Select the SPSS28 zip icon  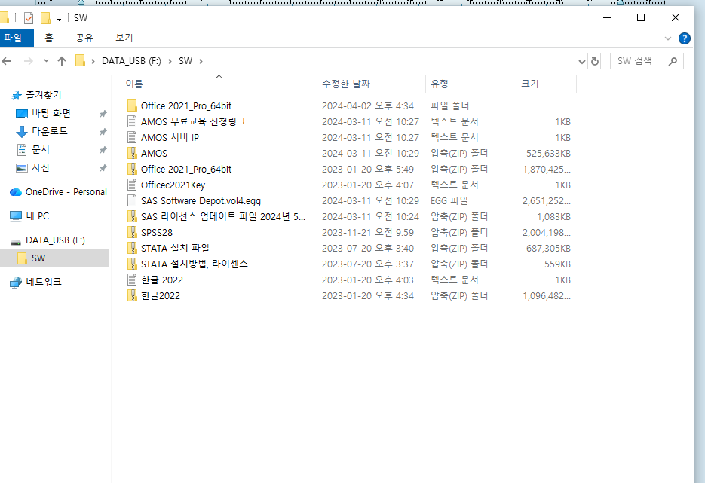pyautogui.click(x=132, y=232)
